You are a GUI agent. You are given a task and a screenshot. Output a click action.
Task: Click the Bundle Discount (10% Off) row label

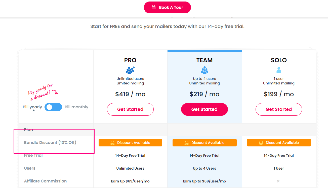pyautogui.click(x=50, y=143)
